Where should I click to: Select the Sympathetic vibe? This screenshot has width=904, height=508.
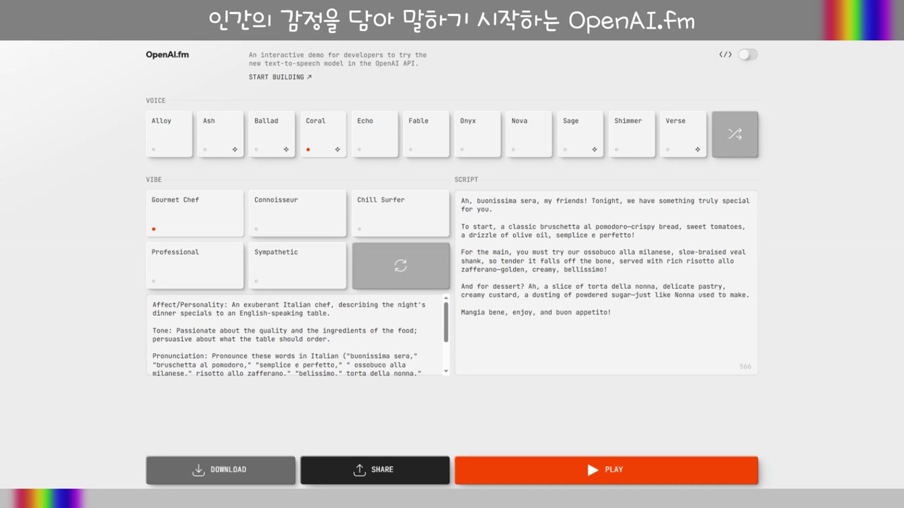point(297,266)
